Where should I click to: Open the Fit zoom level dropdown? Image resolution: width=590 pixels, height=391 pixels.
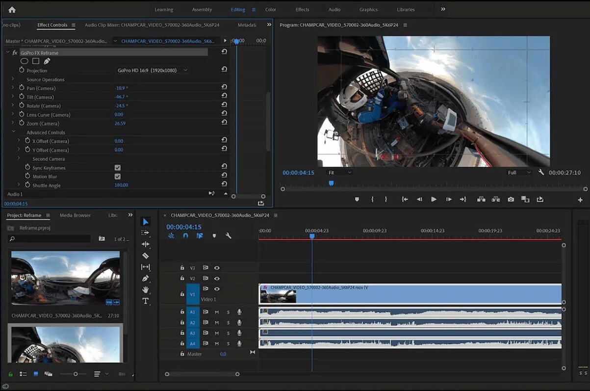pos(339,173)
